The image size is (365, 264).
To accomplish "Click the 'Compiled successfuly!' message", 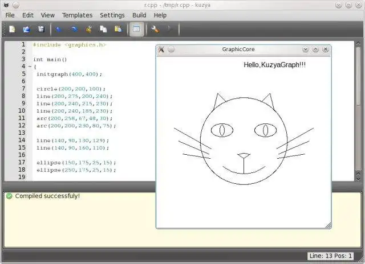I will [47, 196].
